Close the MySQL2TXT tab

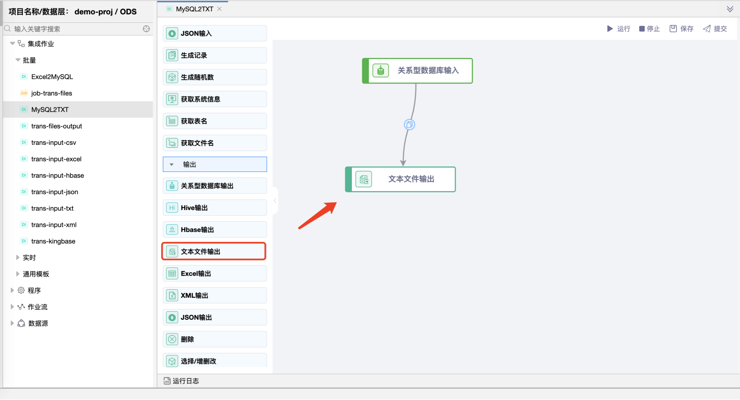click(x=220, y=9)
